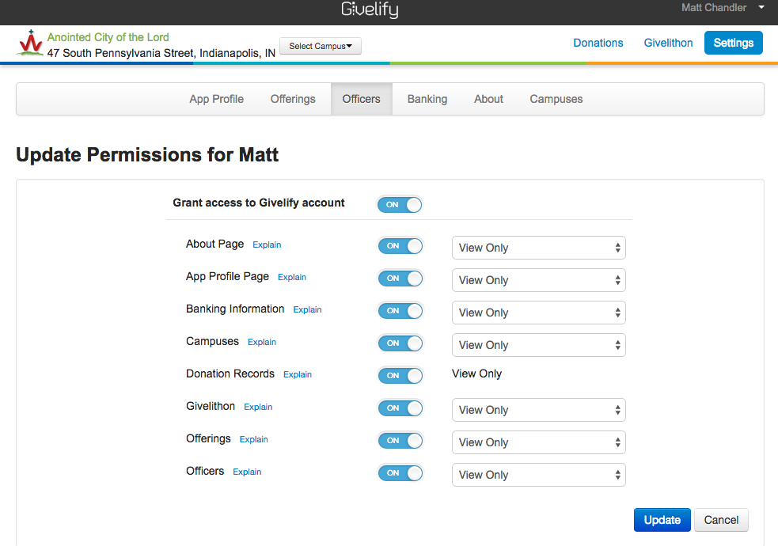Viewport: 778px width, 546px height.
Task: Open the Matt Chandler user menu arrow
Action: point(761,8)
